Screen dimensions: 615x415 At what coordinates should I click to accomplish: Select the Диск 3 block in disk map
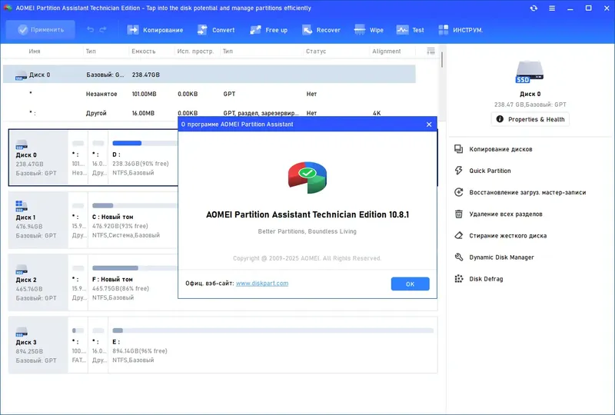(38, 345)
